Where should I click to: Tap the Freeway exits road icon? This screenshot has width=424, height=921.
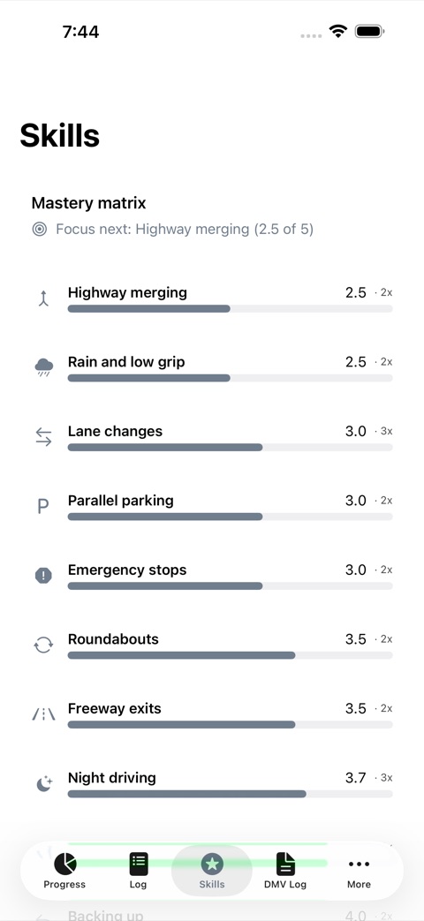43,714
